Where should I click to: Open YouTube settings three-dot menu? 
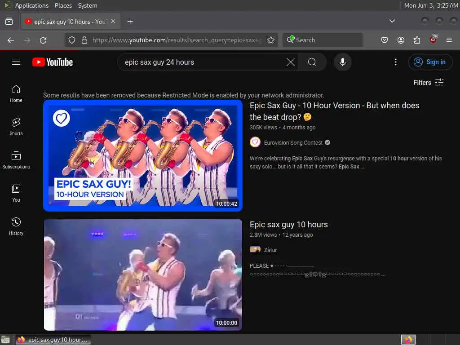coord(395,62)
